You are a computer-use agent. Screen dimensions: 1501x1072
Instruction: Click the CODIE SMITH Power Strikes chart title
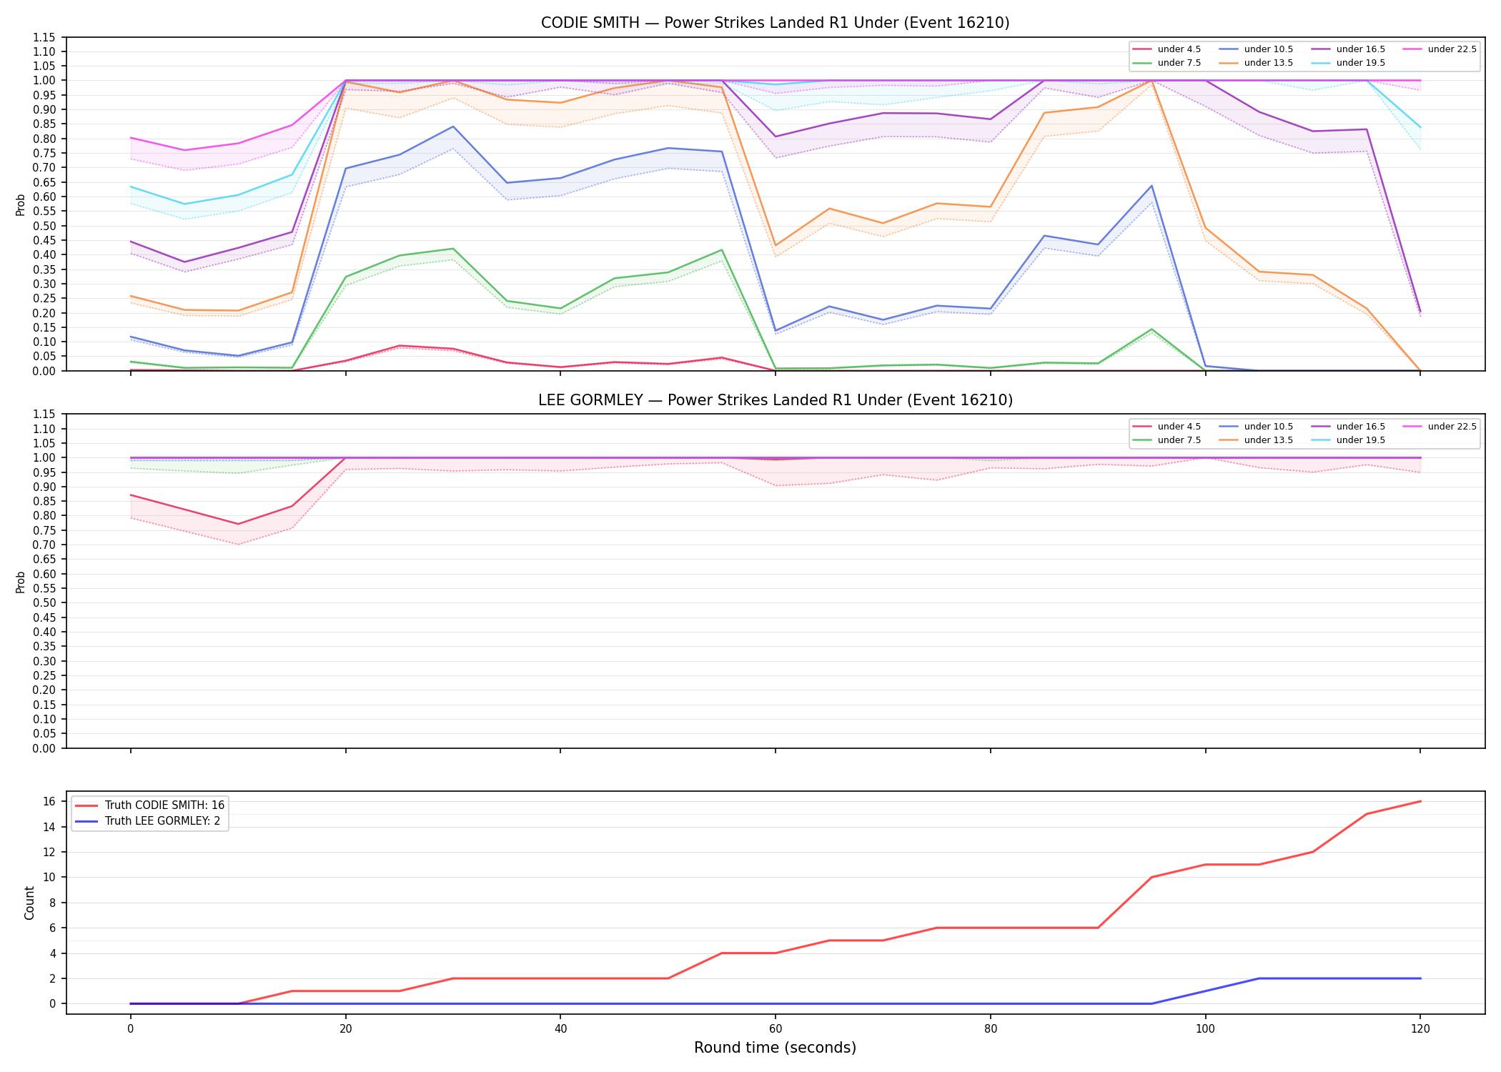775,23
